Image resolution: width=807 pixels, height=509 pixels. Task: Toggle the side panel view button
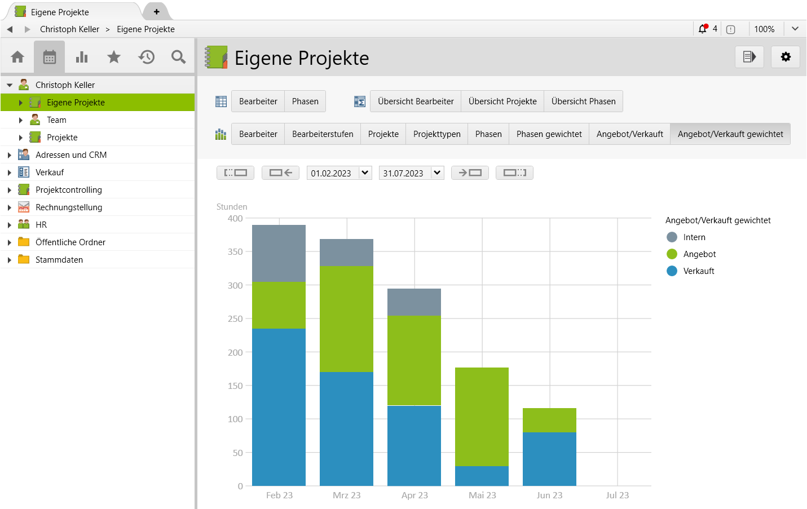[x=749, y=57]
